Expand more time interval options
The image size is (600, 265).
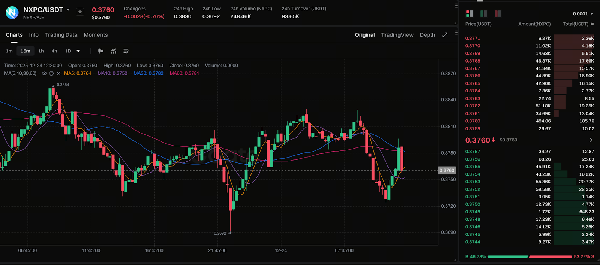(78, 51)
